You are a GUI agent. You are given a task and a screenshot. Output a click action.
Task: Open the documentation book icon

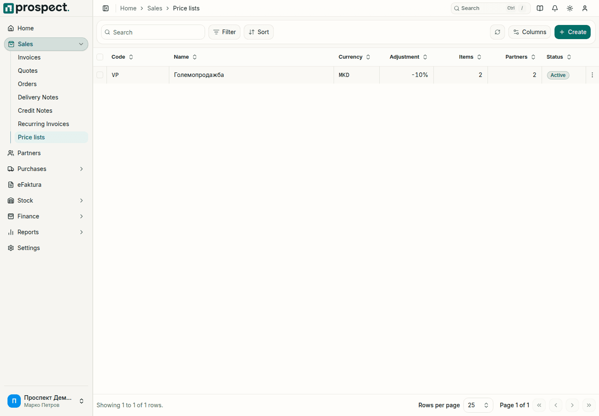pos(540,8)
